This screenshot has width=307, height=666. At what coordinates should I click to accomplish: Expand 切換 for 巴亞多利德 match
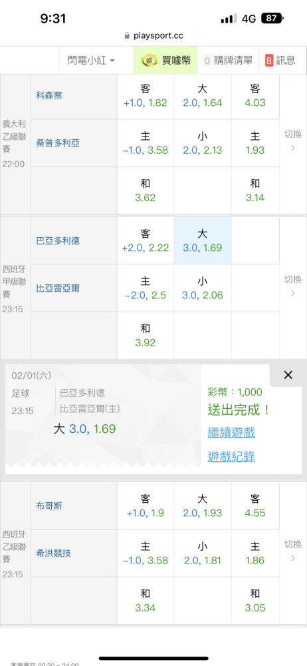[x=292, y=286]
